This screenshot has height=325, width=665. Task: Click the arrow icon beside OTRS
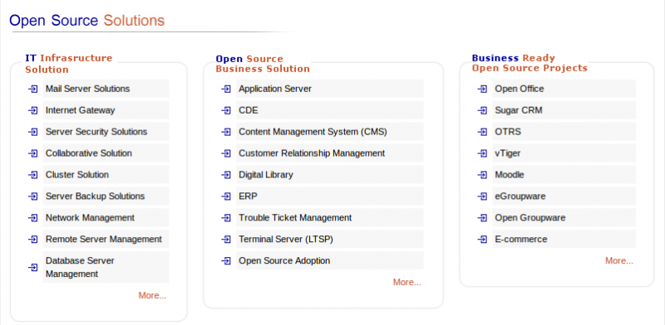(482, 132)
